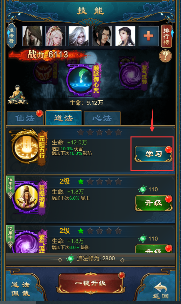
Task: Select the 道法 tab
Action: [64, 118]
